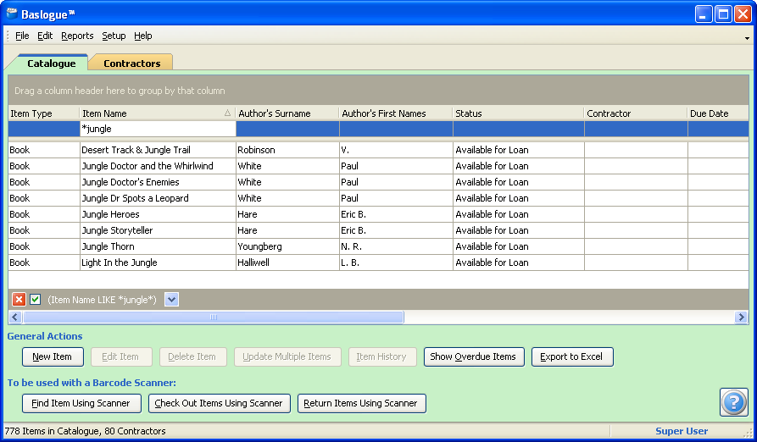This screenshot has height=442, width=757.
Task: Open the Edit menu
Action: (45, 36)
